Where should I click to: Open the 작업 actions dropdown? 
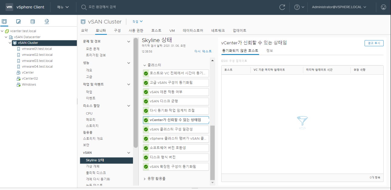(138, 22)
